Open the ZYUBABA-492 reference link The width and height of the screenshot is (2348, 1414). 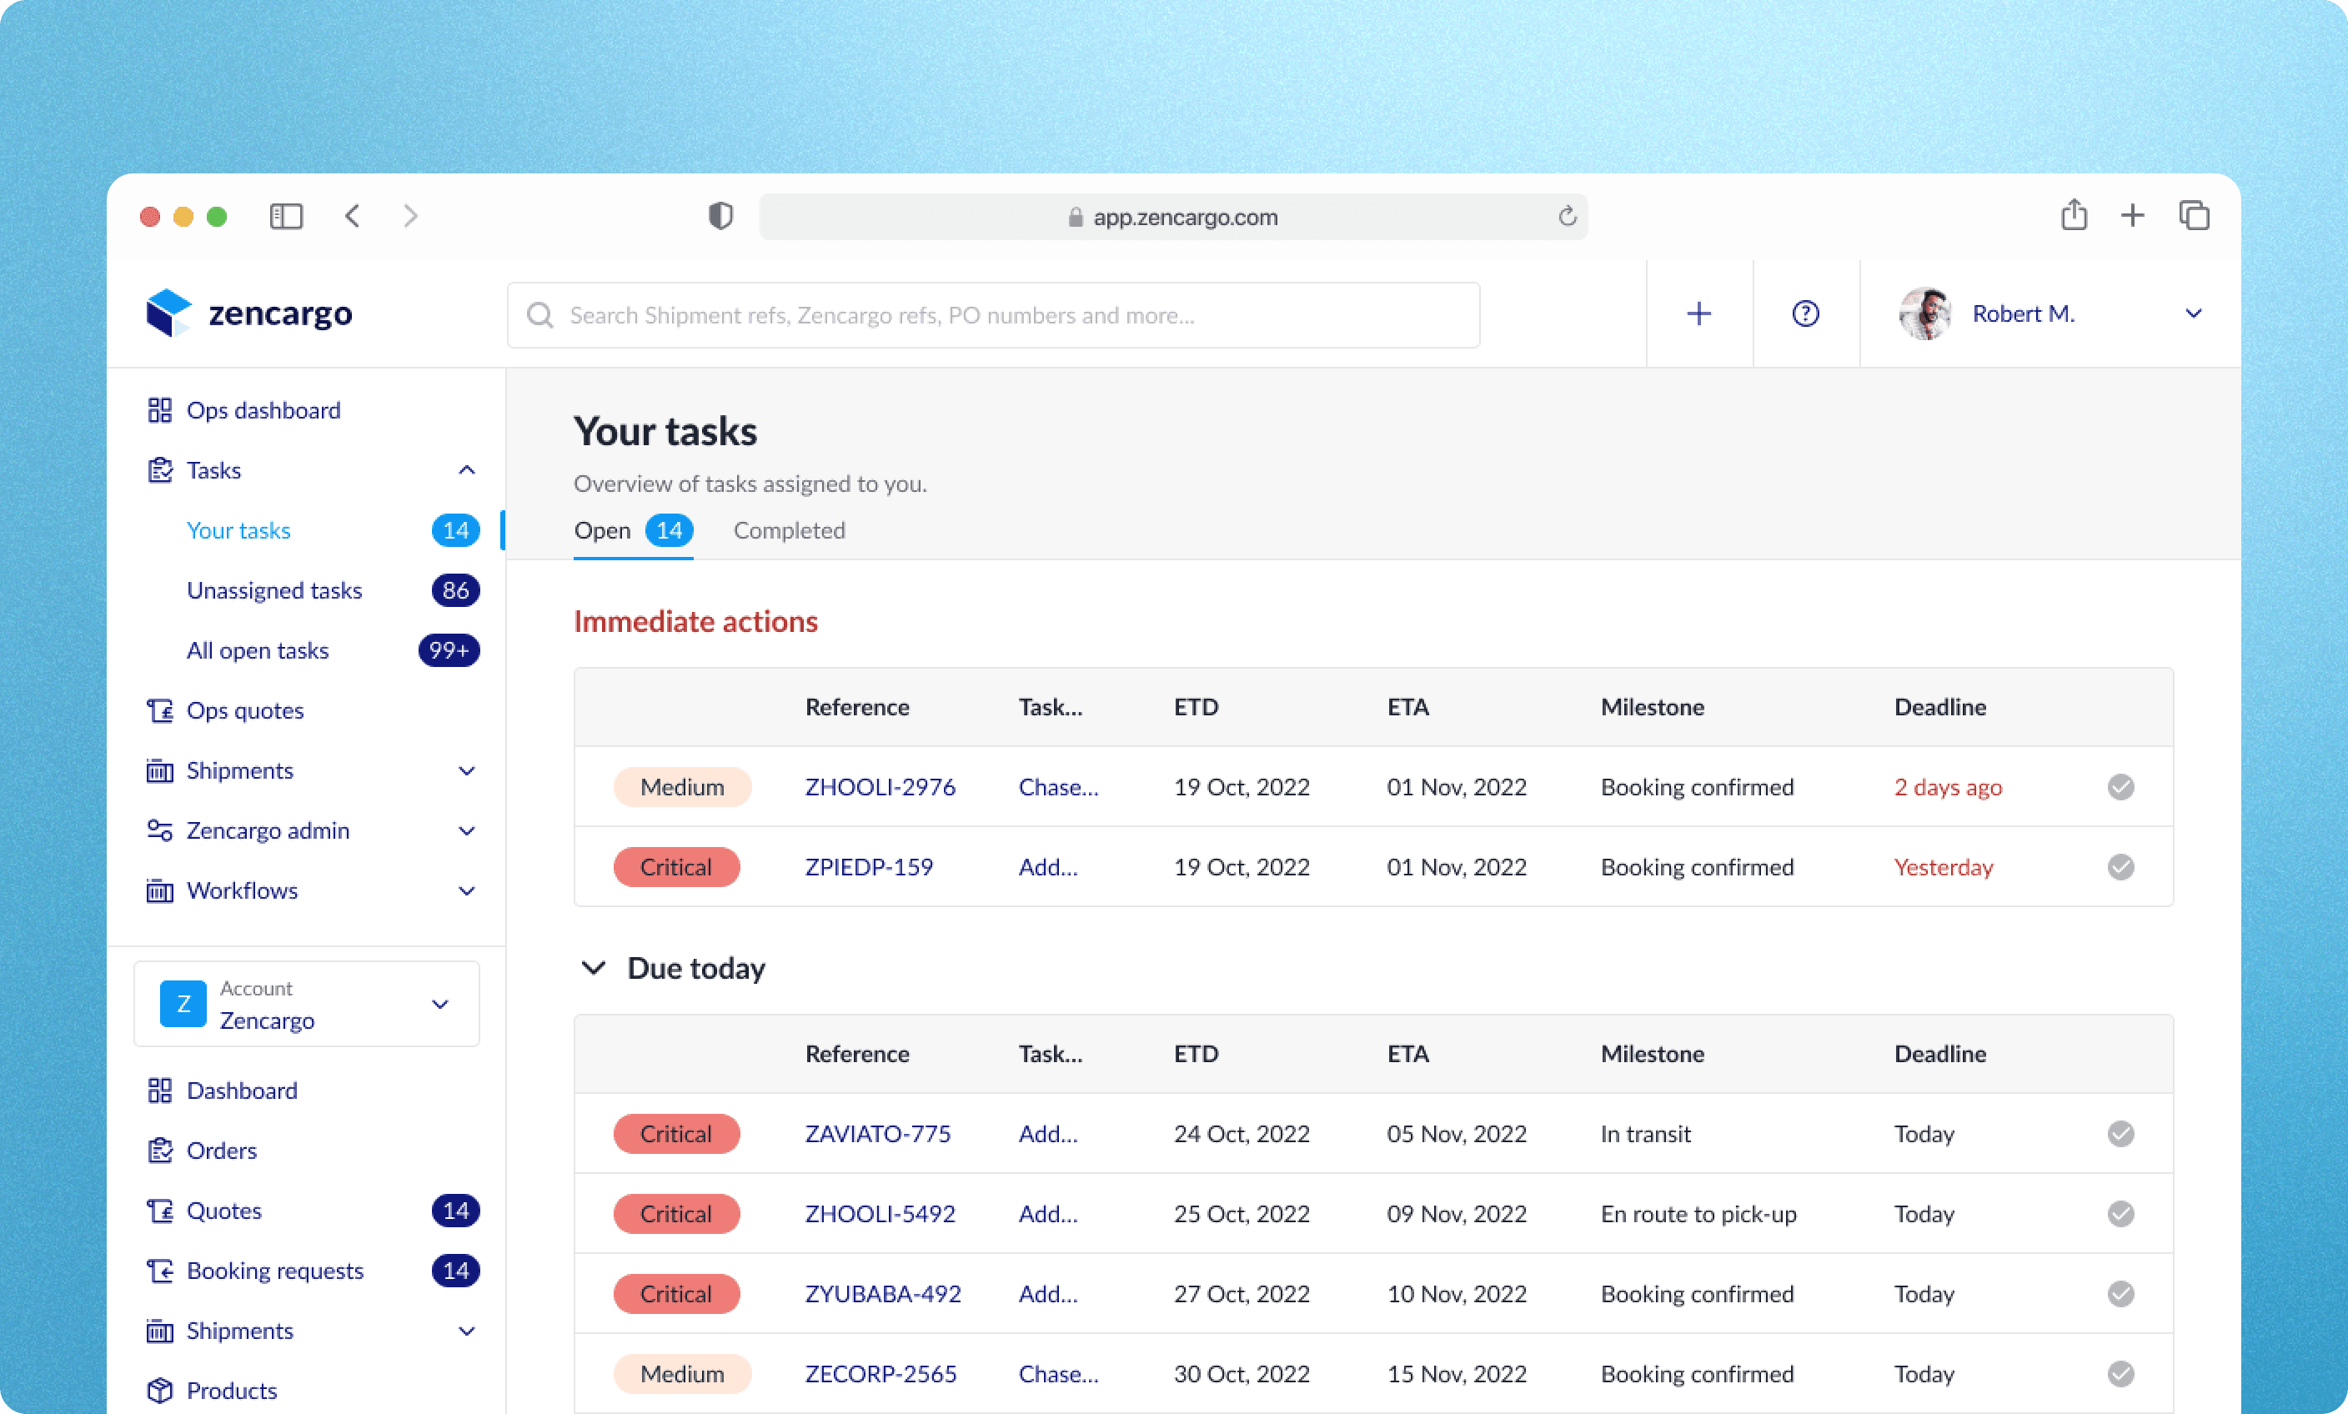[882, 1294]
